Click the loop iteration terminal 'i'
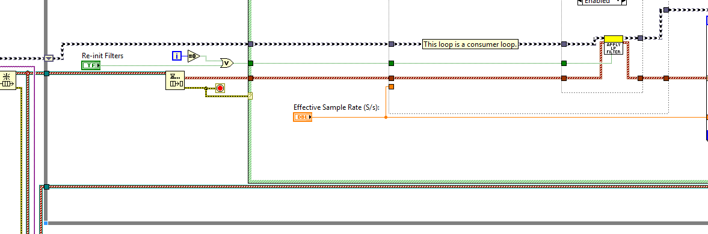Screen dimensions: 708x234 click(x=177, y=56)
